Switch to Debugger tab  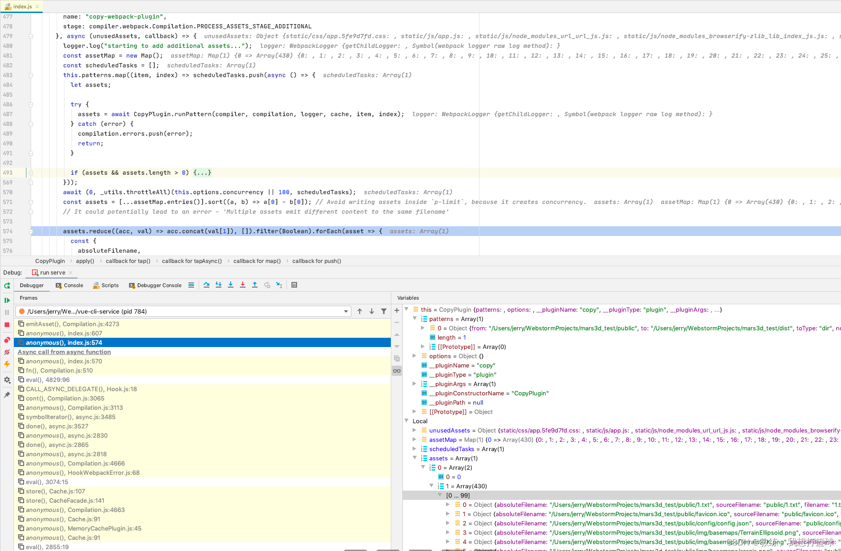[x=32, y=285]
